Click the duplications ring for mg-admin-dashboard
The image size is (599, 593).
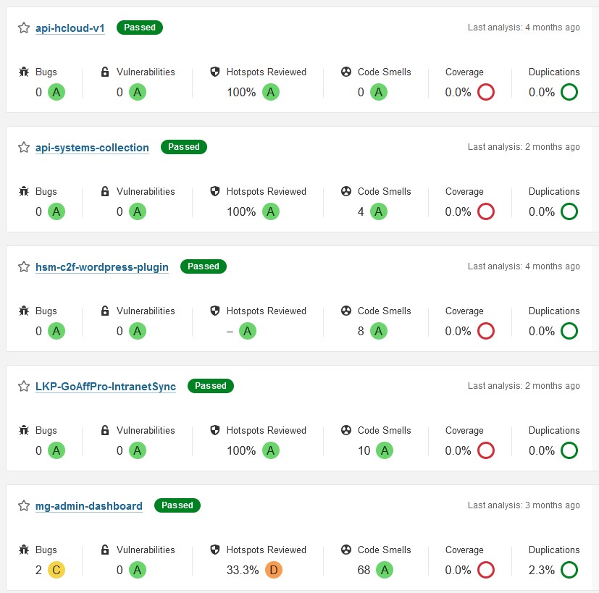pos(569,570)
